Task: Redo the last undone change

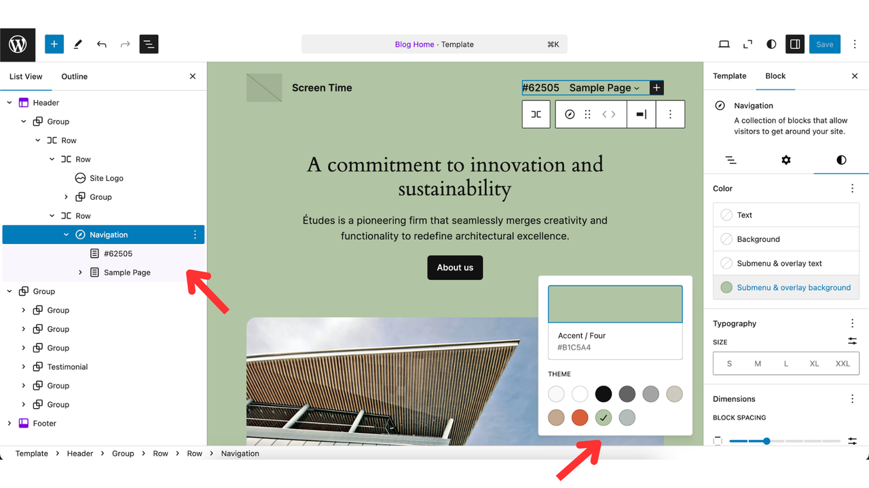Action: point(125,44)
